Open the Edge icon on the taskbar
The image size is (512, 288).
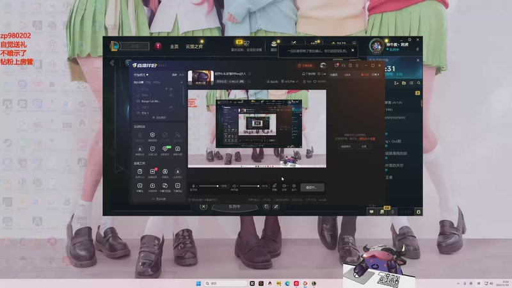pyautogui.click(x=287, y=284)
